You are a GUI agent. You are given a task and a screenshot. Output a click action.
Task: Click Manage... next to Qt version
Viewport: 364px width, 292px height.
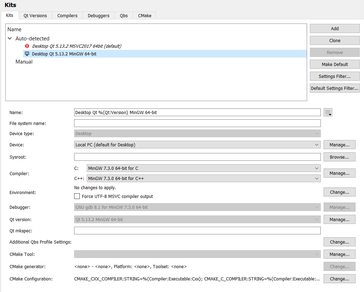[x=339, y=219]
